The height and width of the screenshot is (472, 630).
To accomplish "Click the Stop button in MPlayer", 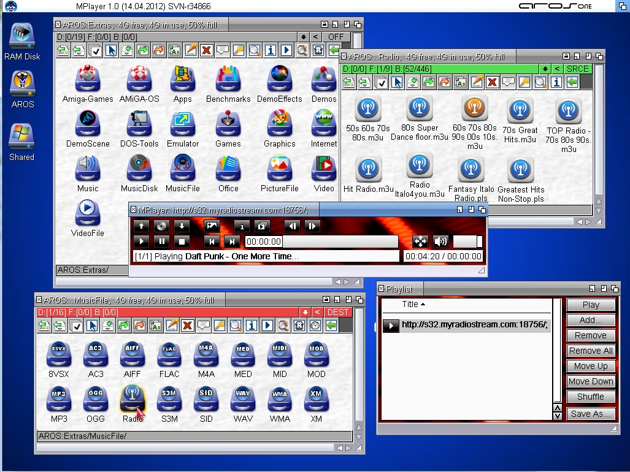I will point(180,242).
